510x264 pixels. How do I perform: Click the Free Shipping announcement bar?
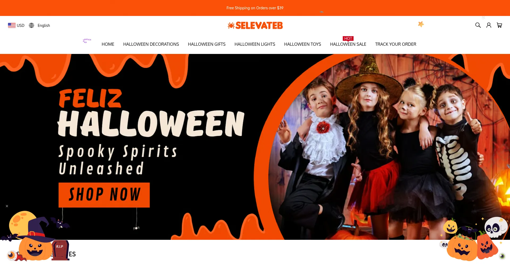point(255,8)
